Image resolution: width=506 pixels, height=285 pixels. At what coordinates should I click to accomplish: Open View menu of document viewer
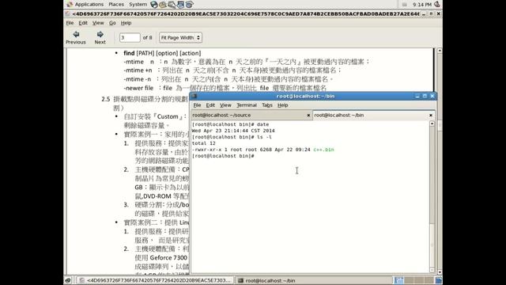tap(98, 23)
